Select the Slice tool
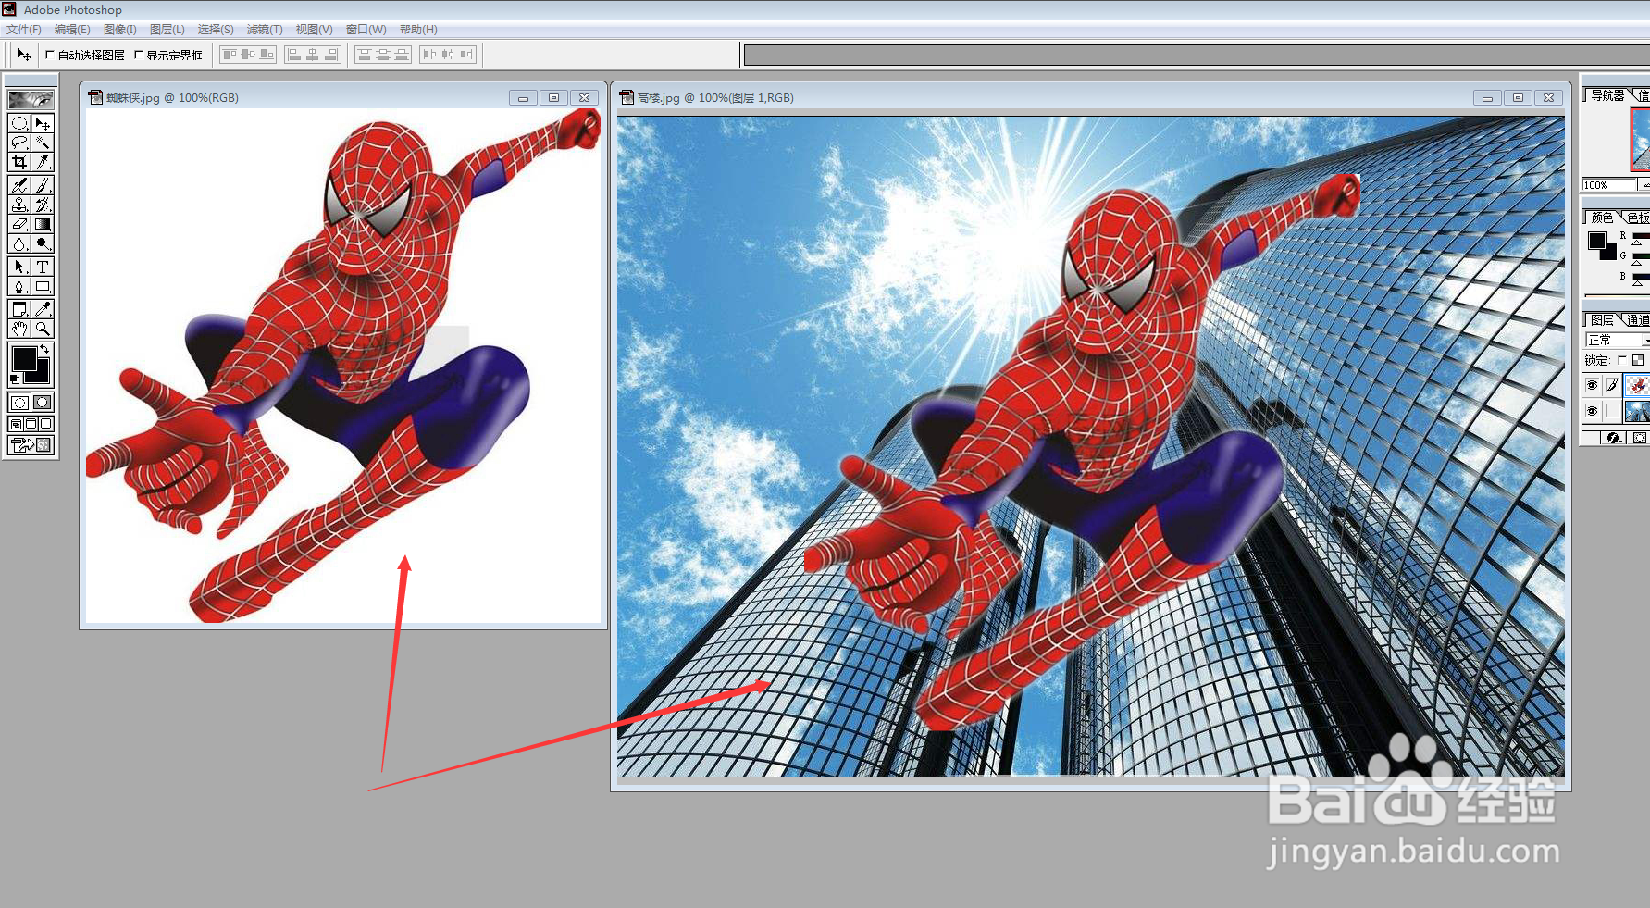The width and height of the screenshot is (1650, 908). pyautogui.click(x=43, y=162)
